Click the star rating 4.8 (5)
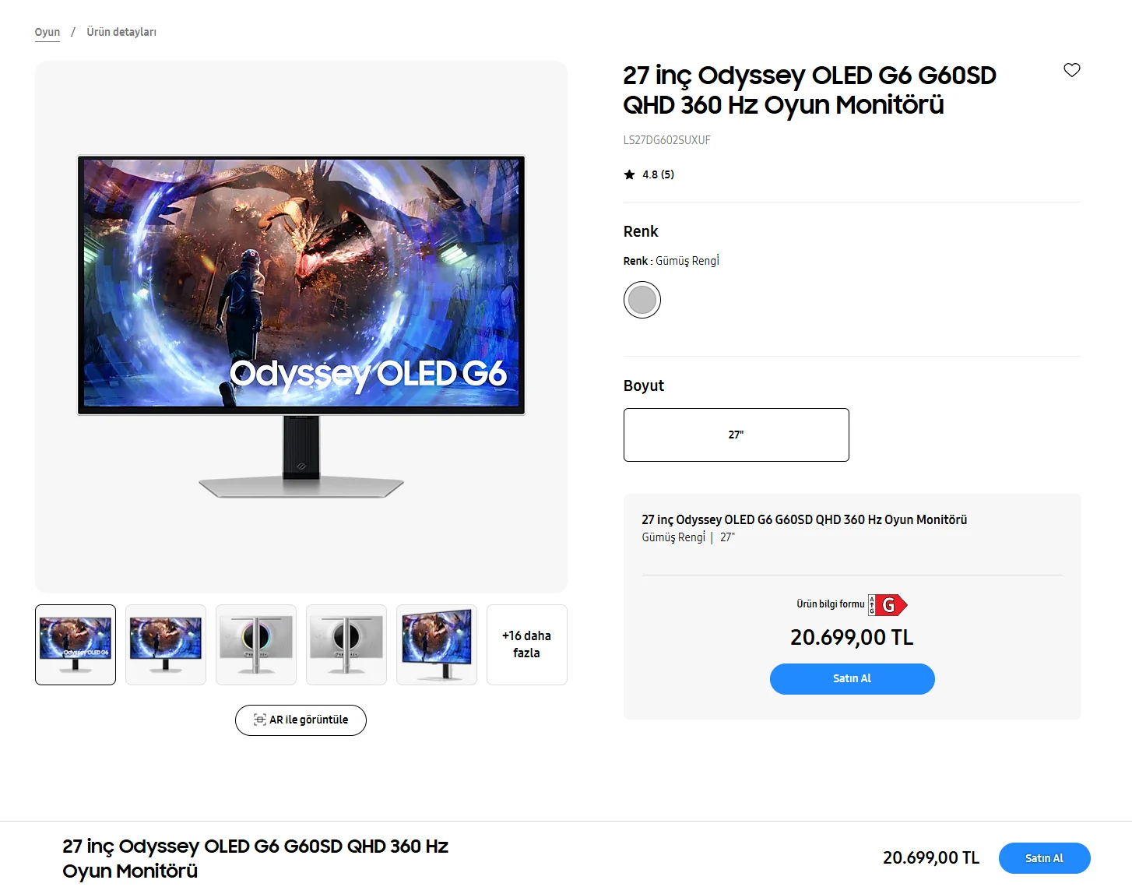The image size is (1132, 887). coord(649,174)
